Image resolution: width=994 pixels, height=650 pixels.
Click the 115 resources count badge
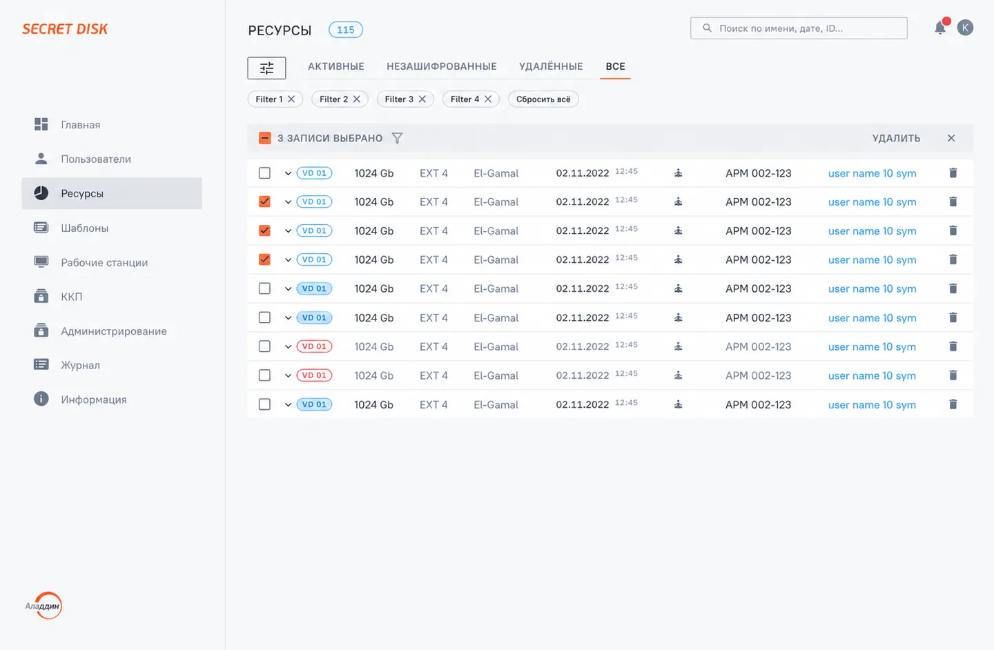click(x=346, y=30)
